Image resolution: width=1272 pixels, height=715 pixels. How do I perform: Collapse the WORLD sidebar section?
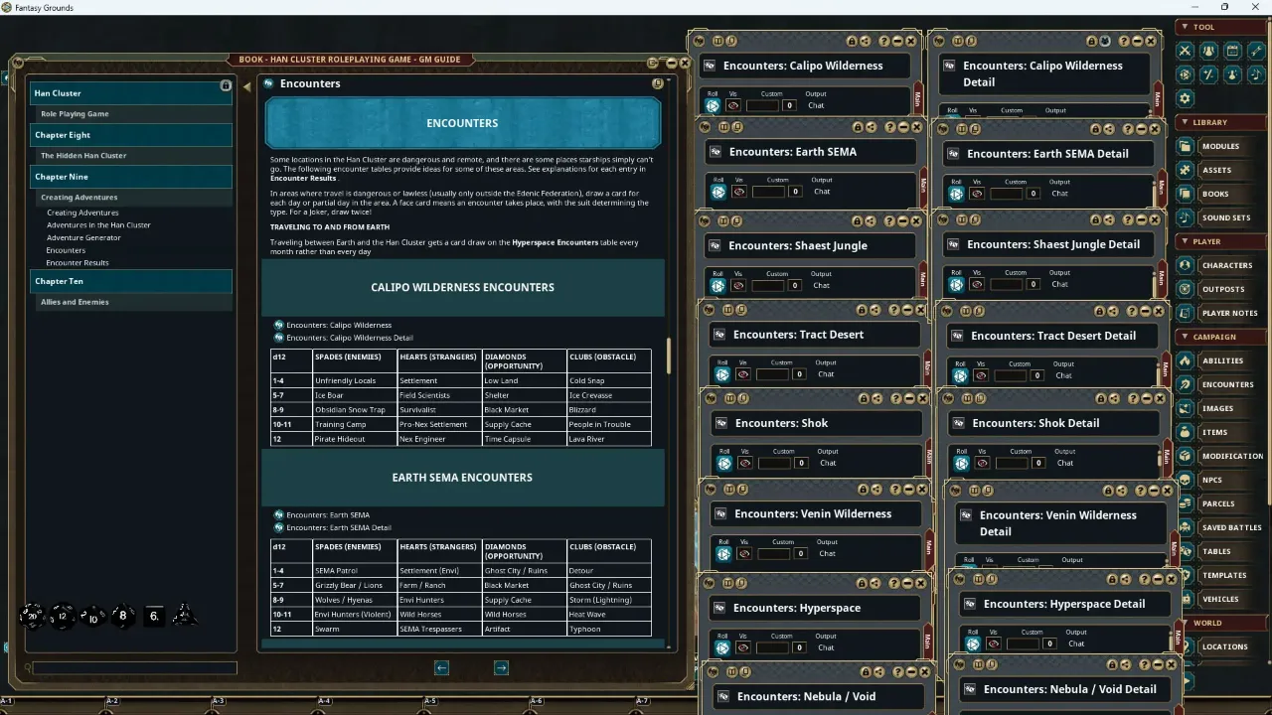[x=1184, y=623]
